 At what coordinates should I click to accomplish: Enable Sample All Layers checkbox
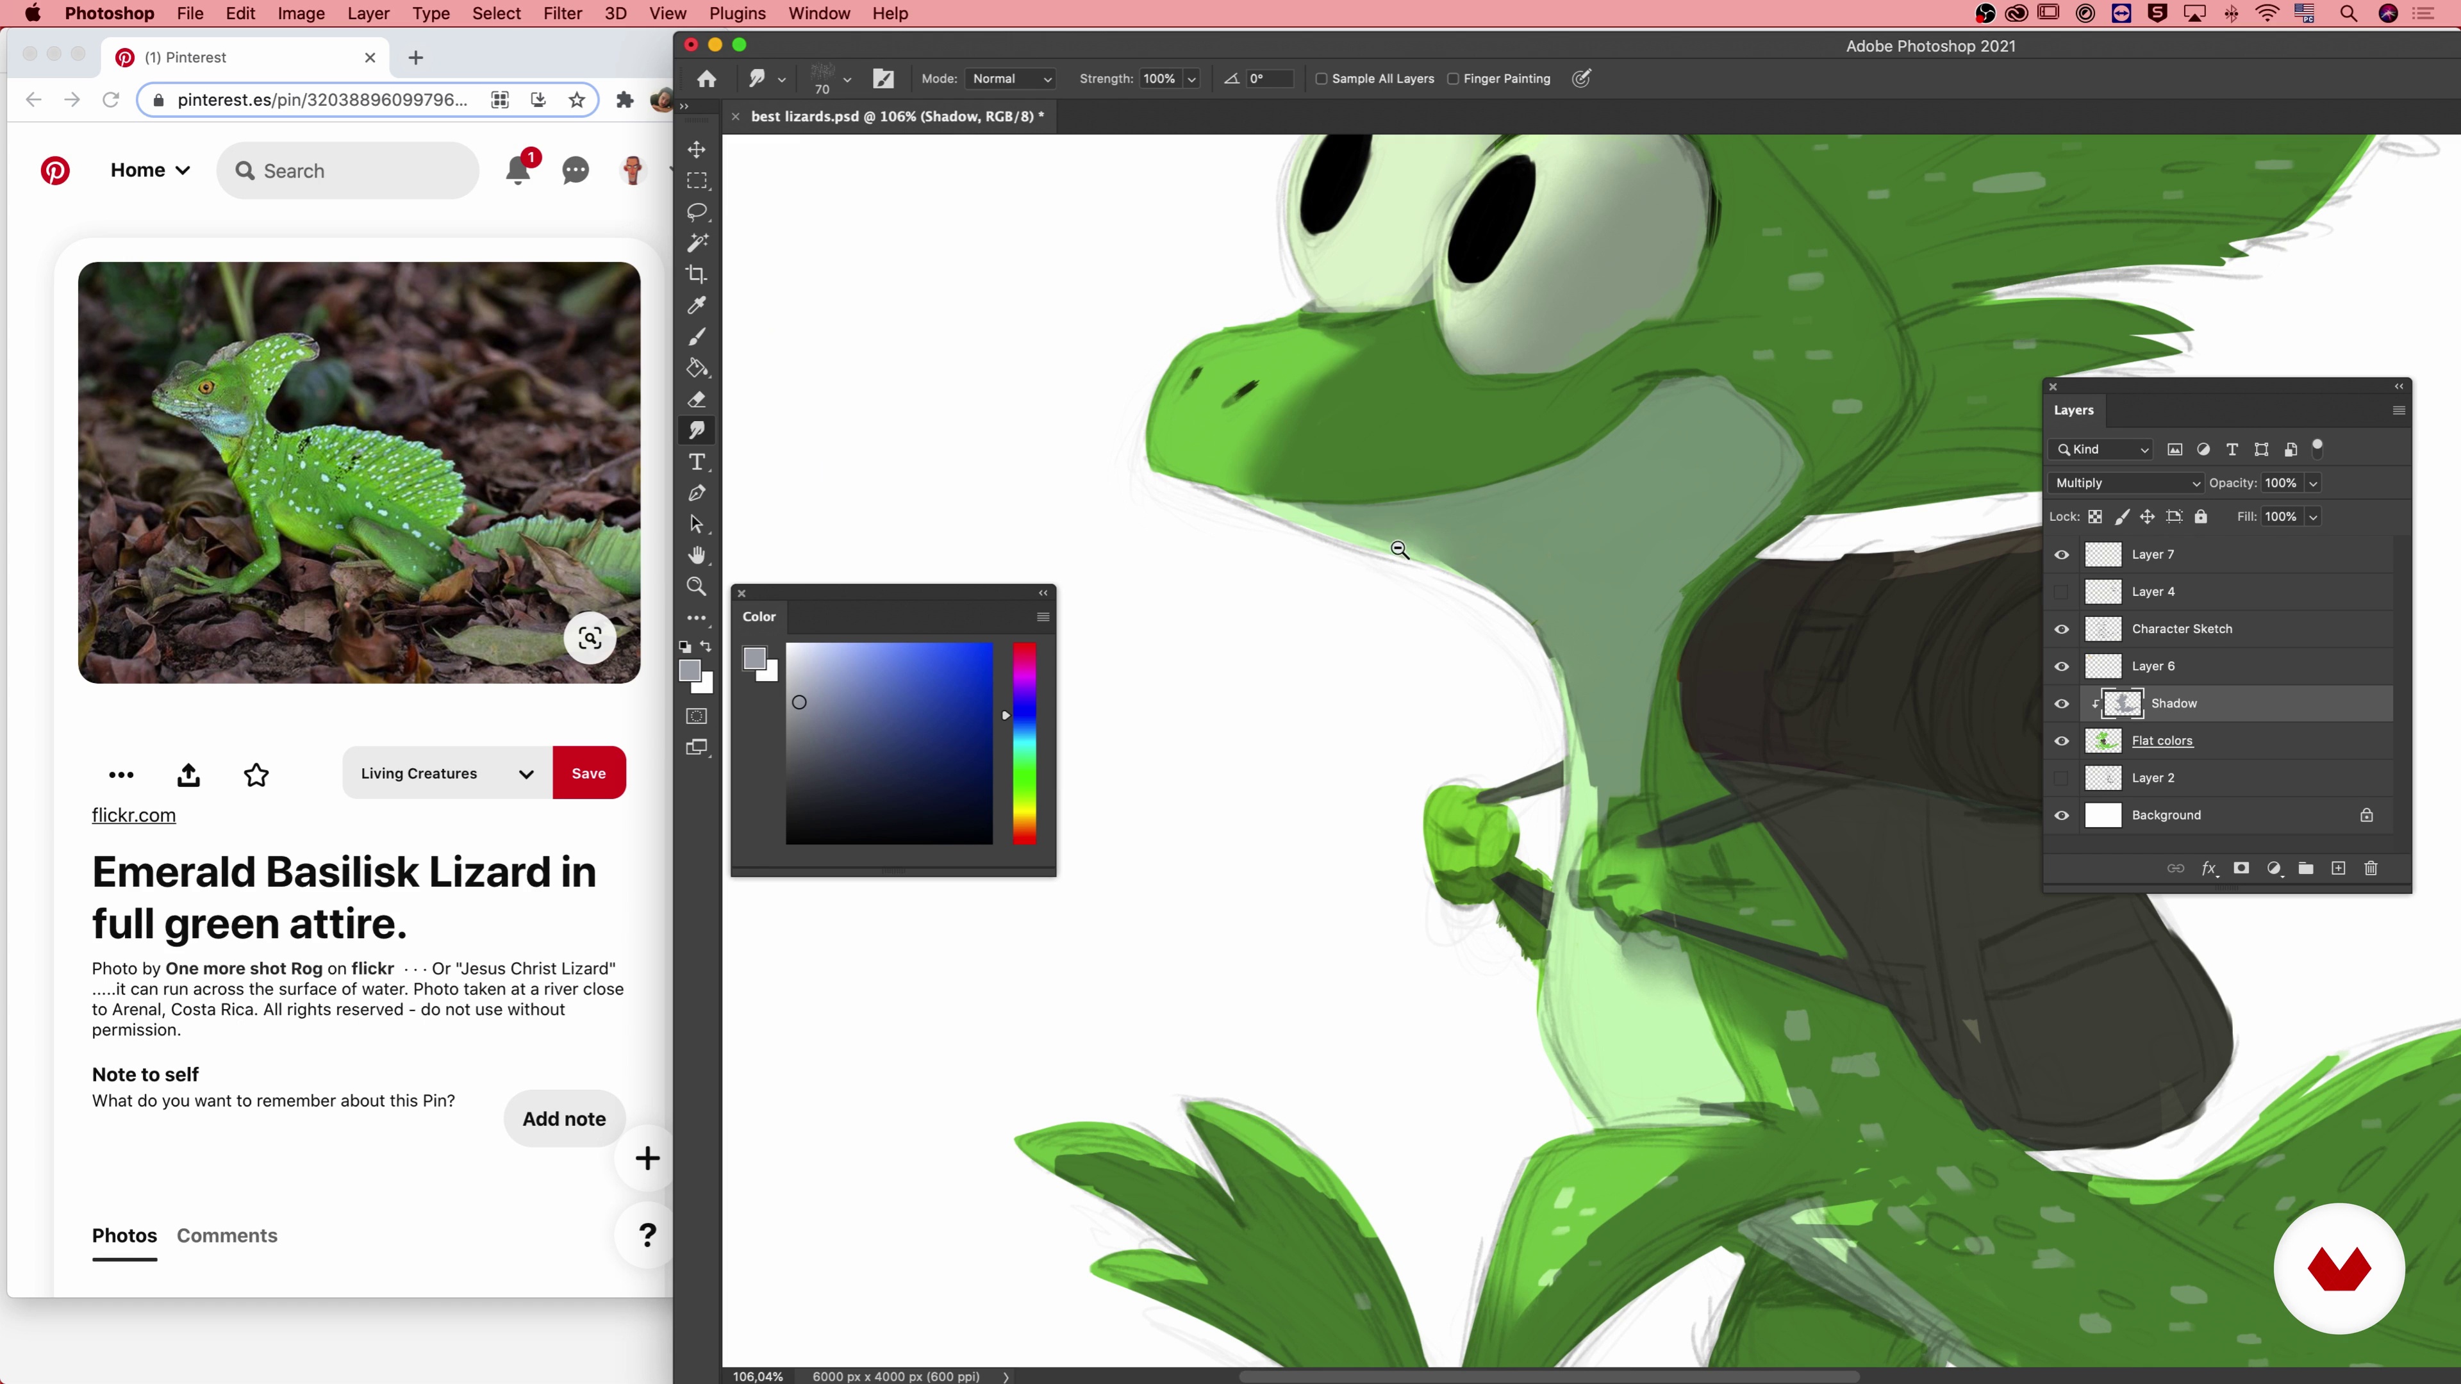click(1322, 79)
